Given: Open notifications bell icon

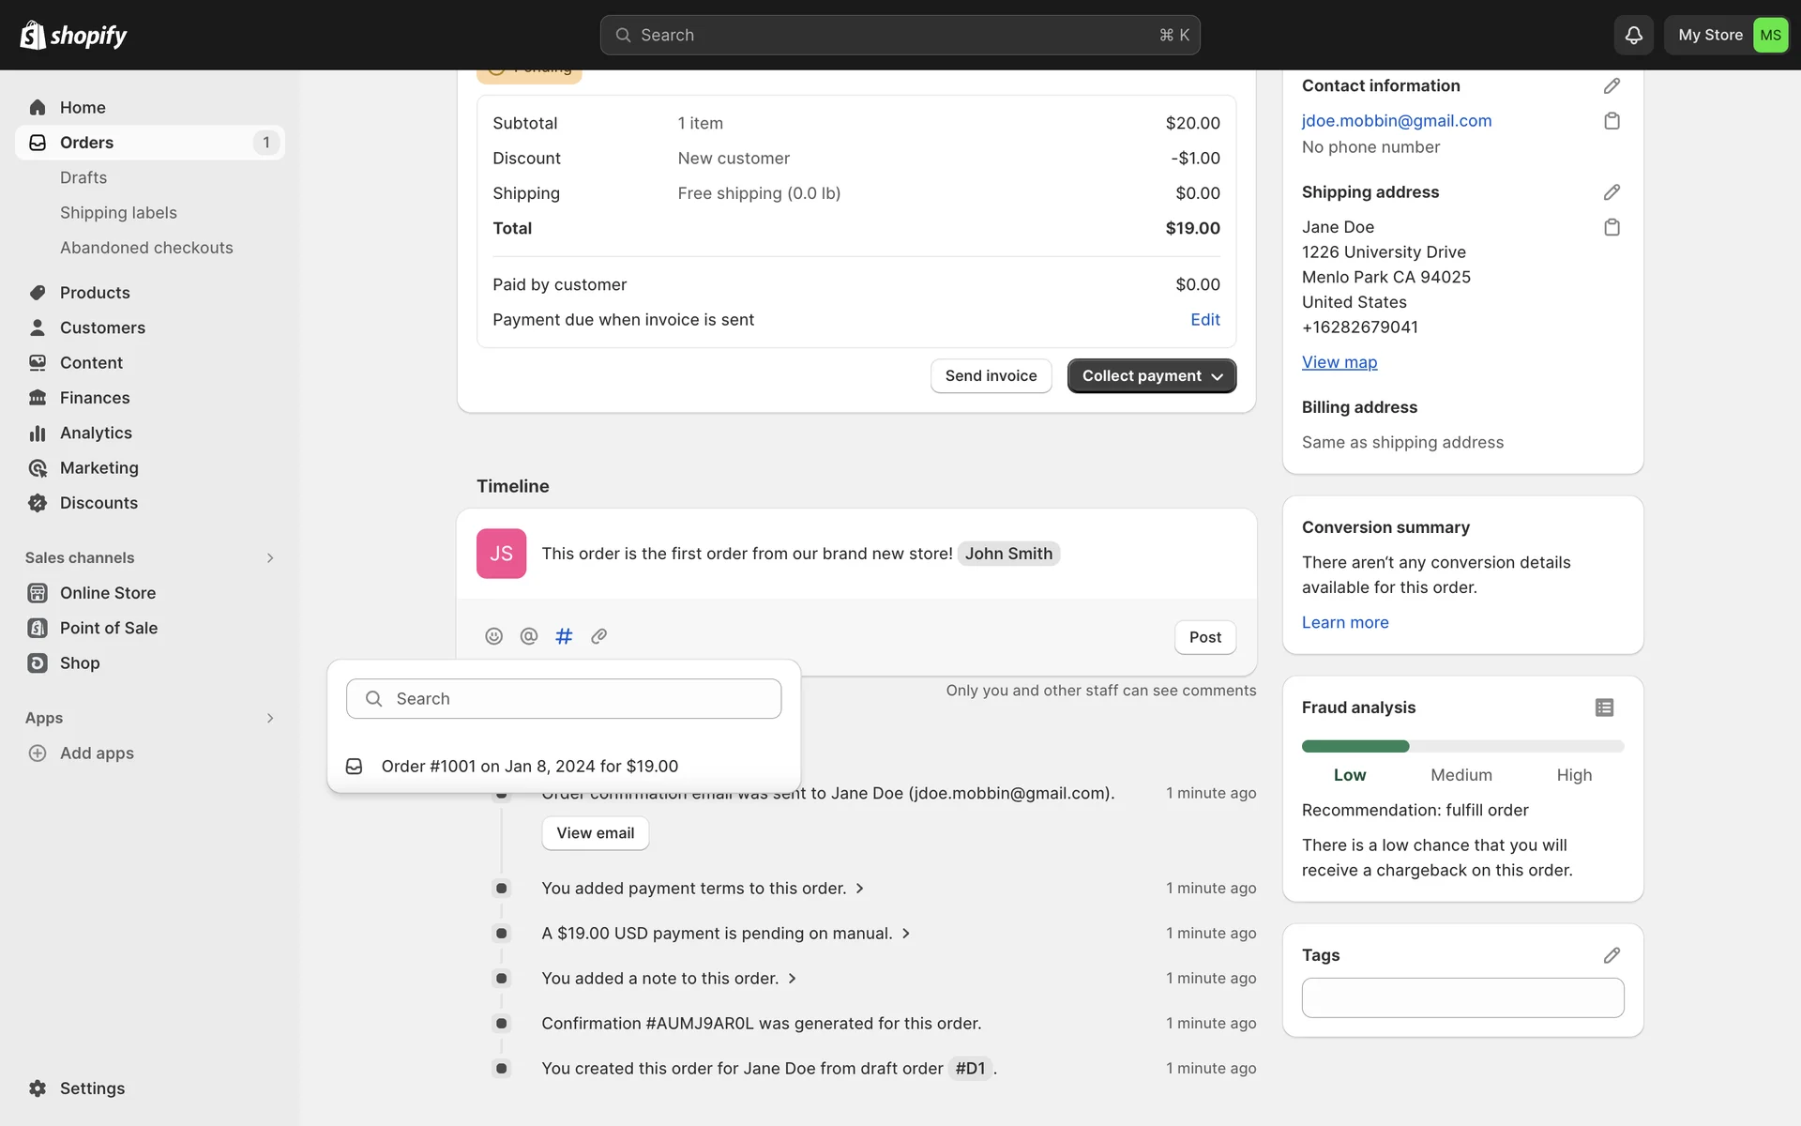Looking at the screenshot, I should pyautogui.click(x=1633, y=35).
